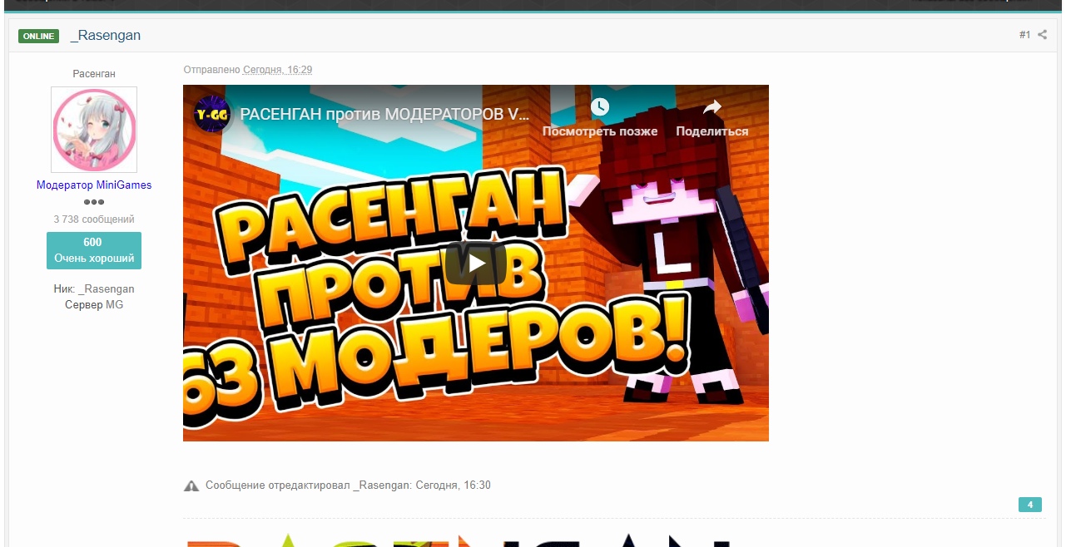Play the embedded YouTube video
Screen dimensions: 1066x547
point(475,264)
